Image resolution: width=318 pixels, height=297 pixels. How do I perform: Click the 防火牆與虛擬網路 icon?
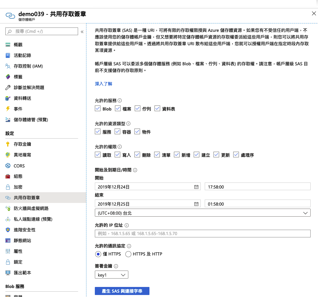click(8, 209)
